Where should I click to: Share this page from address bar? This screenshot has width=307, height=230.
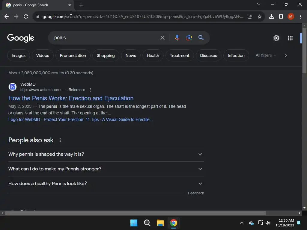(x=250, y=17)
